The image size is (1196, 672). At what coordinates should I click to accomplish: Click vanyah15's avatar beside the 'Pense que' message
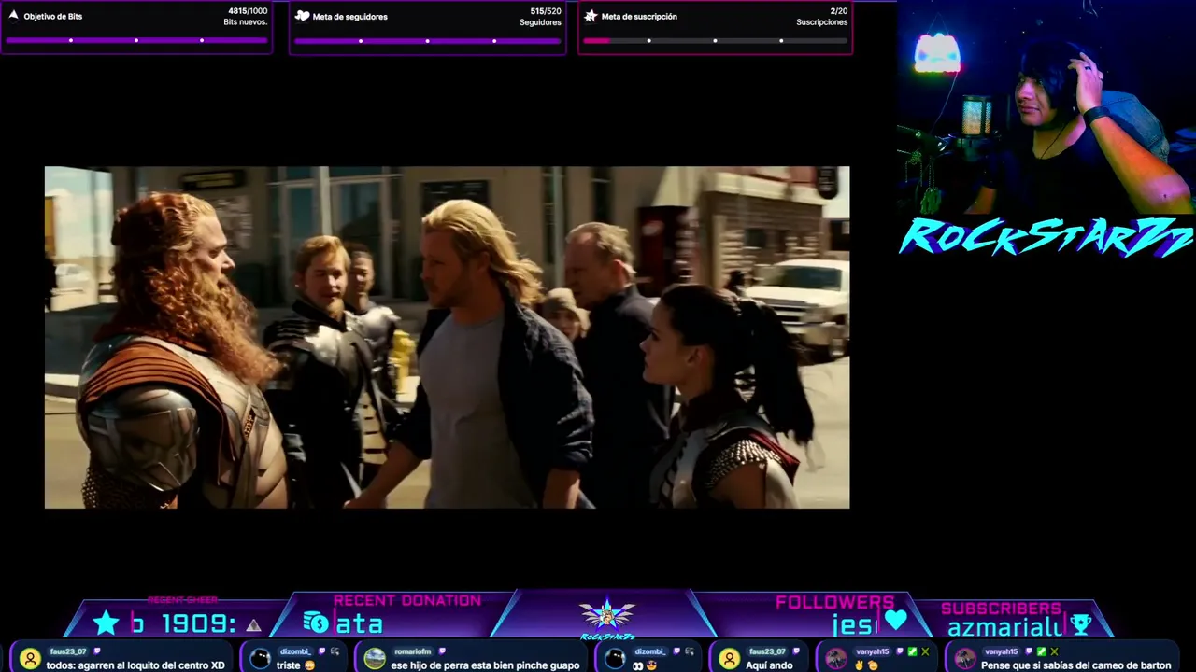click(964, 659)
